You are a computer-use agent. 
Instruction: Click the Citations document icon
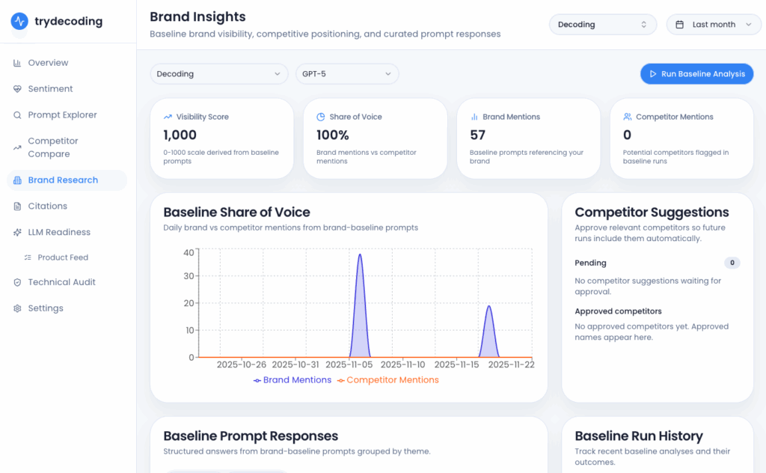pos(17,206)
